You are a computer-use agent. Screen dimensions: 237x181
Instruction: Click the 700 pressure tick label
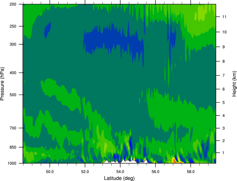tap(13, 128)
